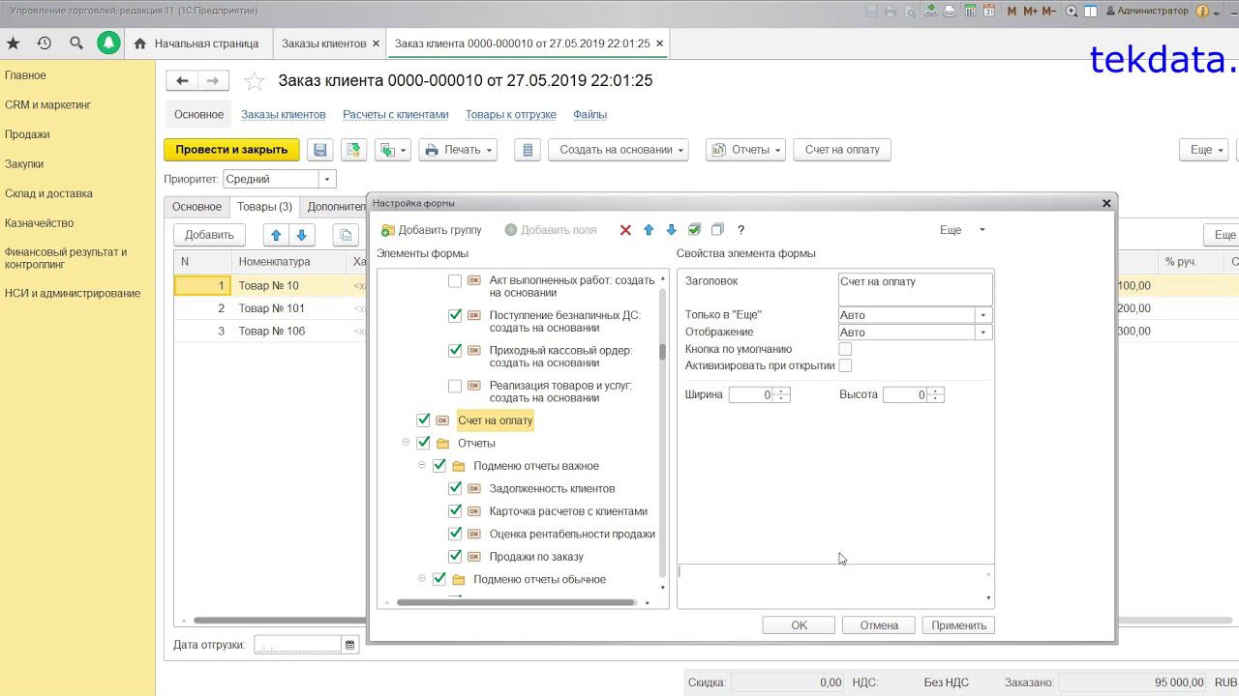The height and width of the screenshot is (696, 1239).
Task: Open the Печать dropdown menu
Action: click(x=459, y=150)
